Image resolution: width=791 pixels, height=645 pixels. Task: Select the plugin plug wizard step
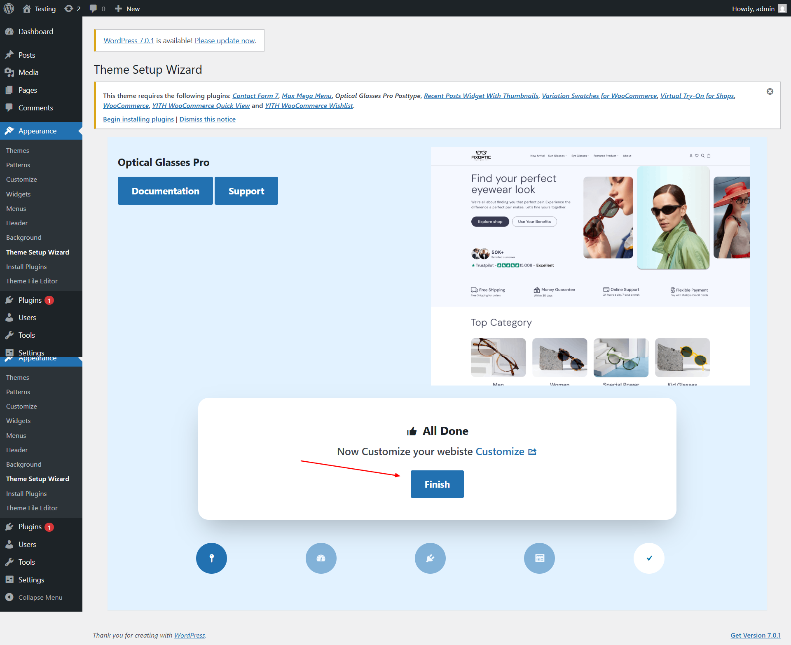430,558
